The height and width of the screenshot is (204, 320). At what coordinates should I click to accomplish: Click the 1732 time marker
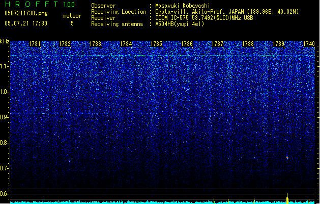point(65,44)
